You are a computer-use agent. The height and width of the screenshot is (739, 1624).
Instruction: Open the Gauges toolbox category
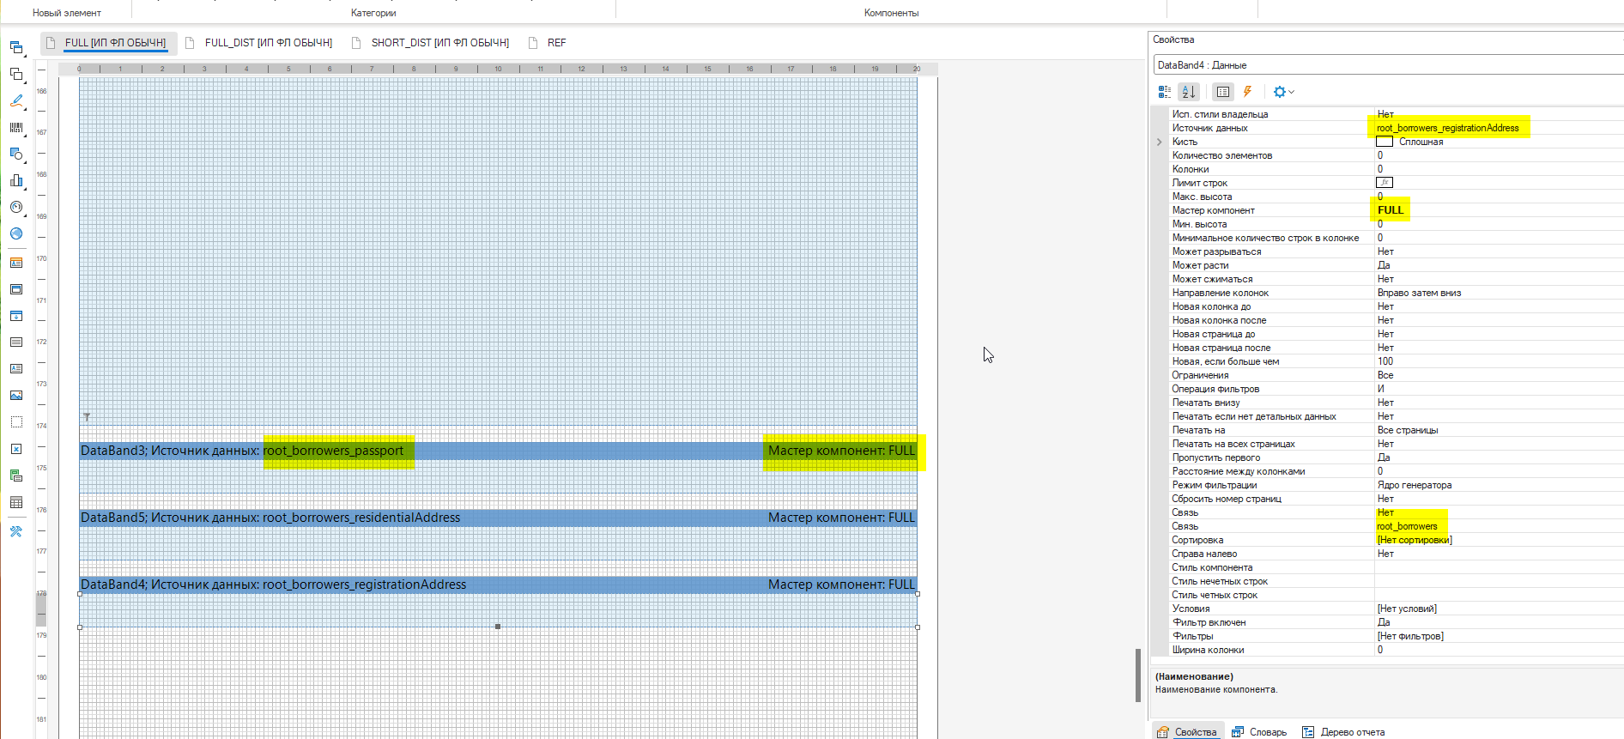(16, 207)
